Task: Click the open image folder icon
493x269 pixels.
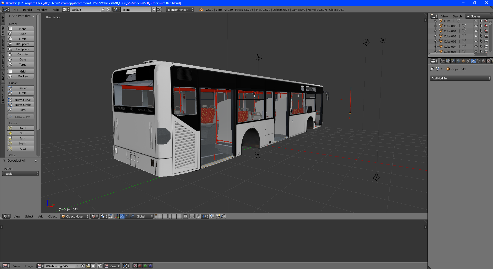Action: 88,266
